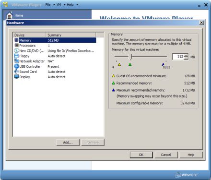Decrease memory with spinner down arrow
The height and width of the screenshot is (180, 211).
[186, 58]
